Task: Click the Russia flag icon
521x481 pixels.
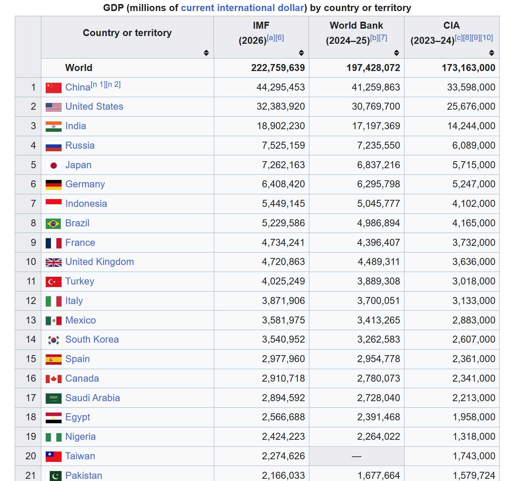Action: coord(53,146)
